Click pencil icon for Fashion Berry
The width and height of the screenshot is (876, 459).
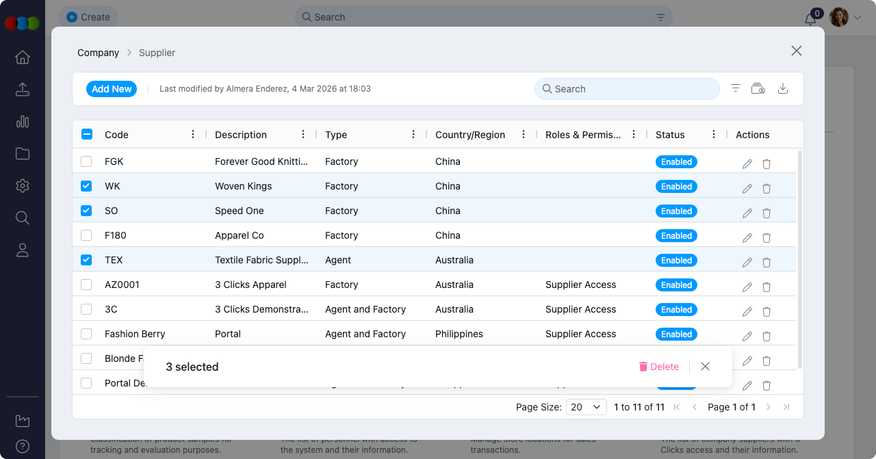747,337
